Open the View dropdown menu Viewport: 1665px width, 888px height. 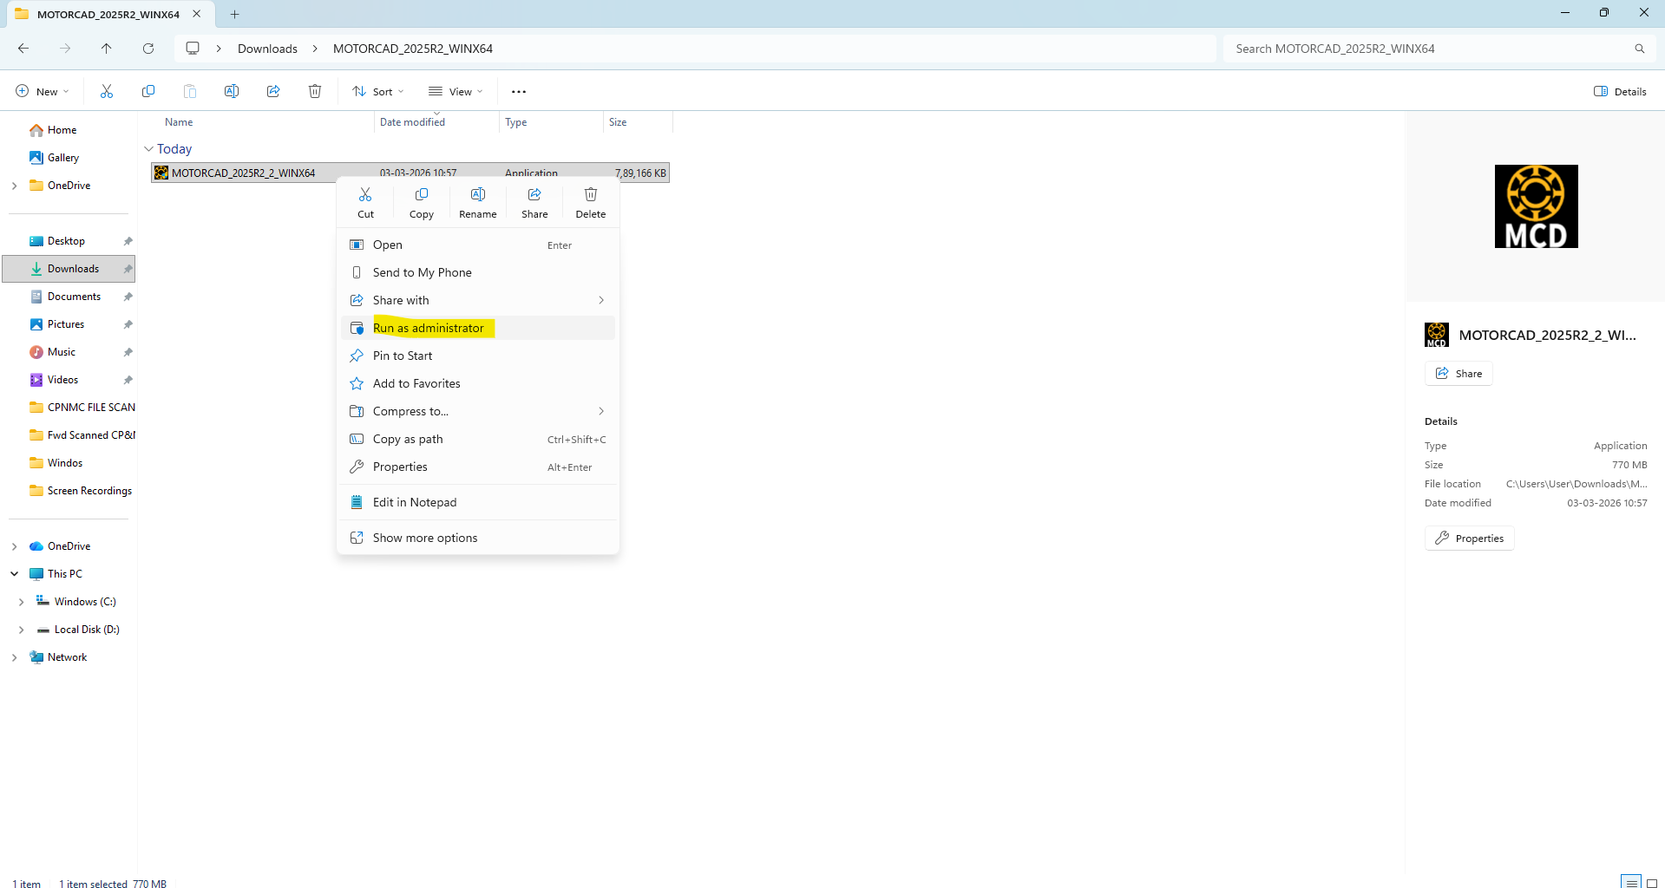456,92
